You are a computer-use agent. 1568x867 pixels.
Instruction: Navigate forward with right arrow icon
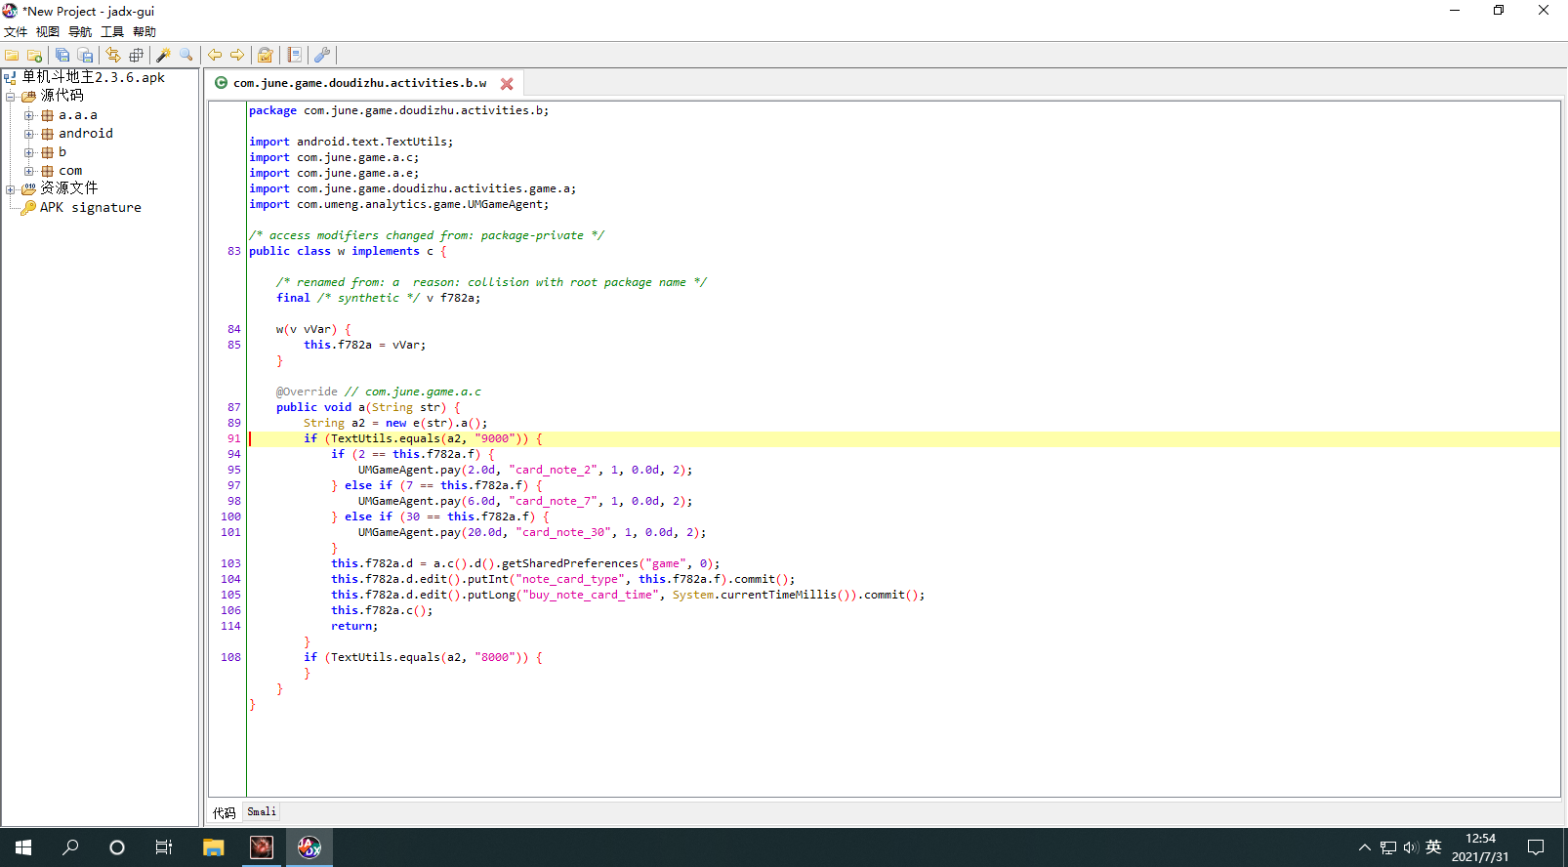tap(237, 55)
